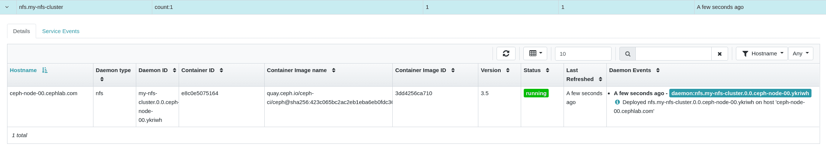The image size is (826, 152).
Task: Click the daemon:nfs.my-nfs-cluster event badge
Action: click(x=740, y=93)
